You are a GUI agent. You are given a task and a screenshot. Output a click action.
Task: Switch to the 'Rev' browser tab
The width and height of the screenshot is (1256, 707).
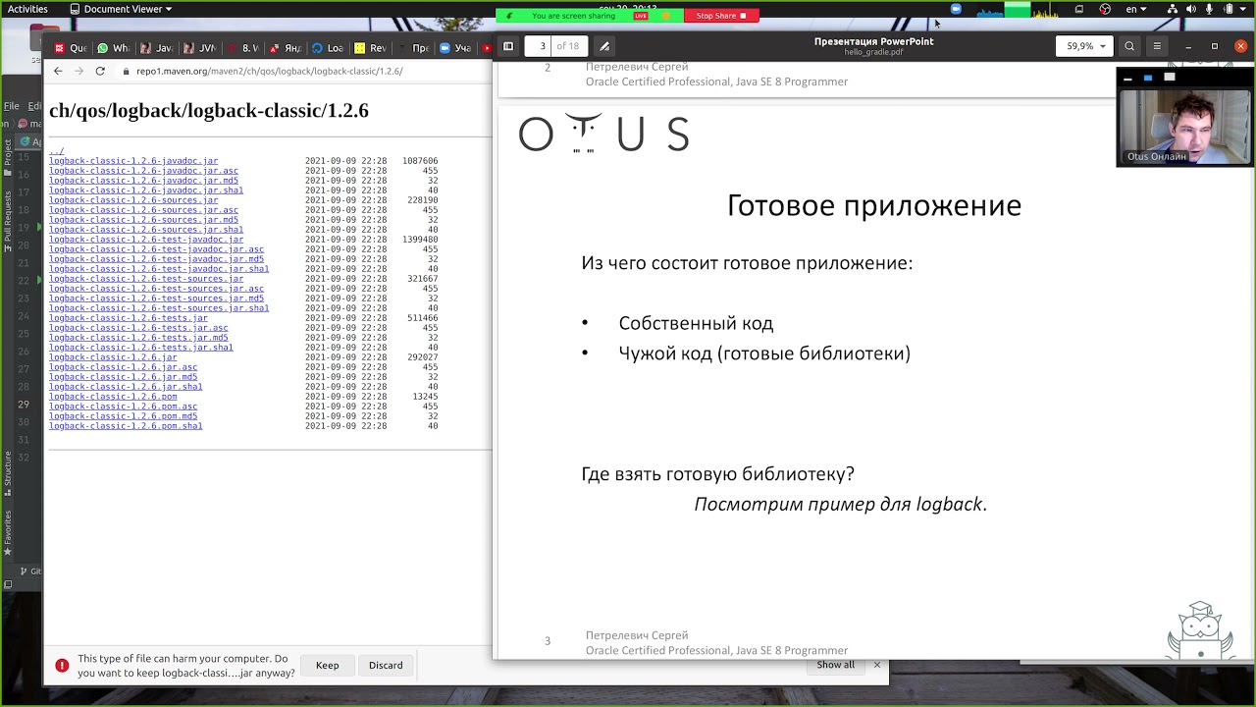tap(369, 48)
